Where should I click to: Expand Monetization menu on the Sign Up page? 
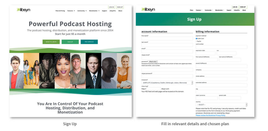(220, 10)
